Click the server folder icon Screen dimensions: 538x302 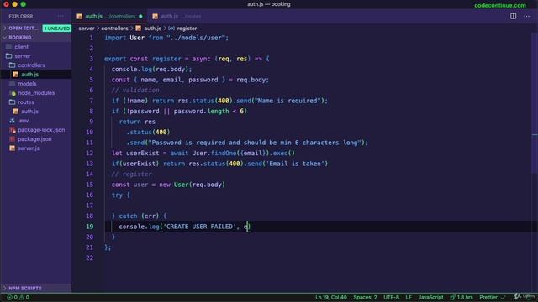pyautogui.click(x=9, y=56)
